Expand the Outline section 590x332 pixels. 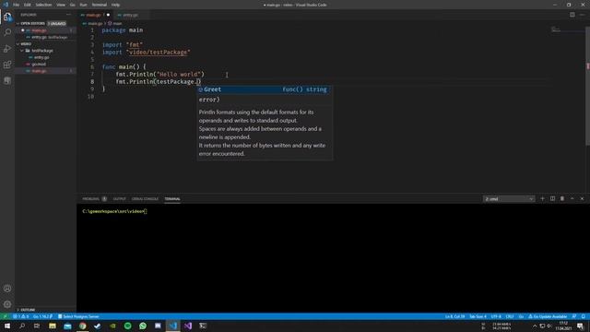coord(26,310)
